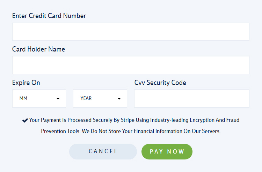Click the arrow on the YEAR dropdown
Image resolution: width=262 pixels, height=172 pixels.
pyautogui.click(x=119, y=99)
